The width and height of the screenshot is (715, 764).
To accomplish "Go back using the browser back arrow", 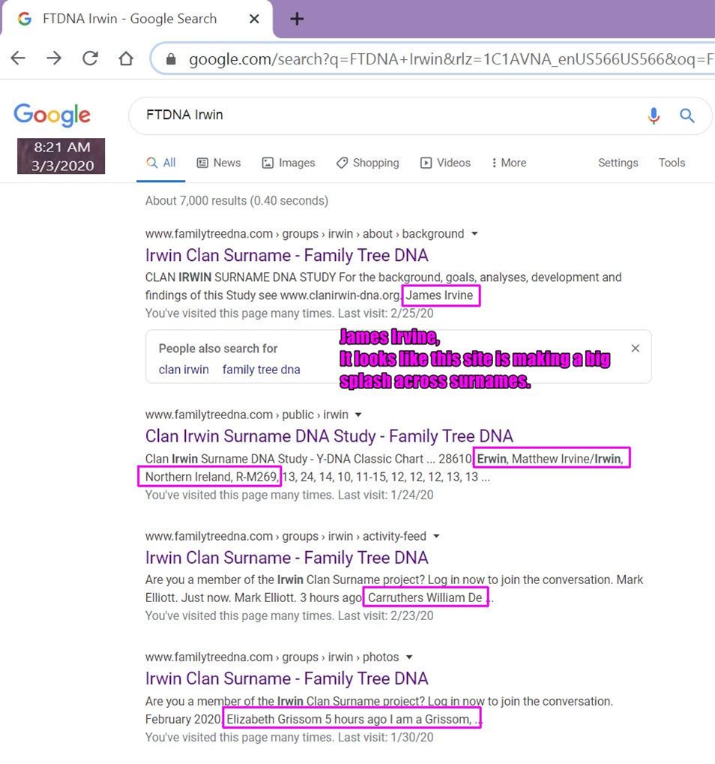I will [x=18, y=58].
